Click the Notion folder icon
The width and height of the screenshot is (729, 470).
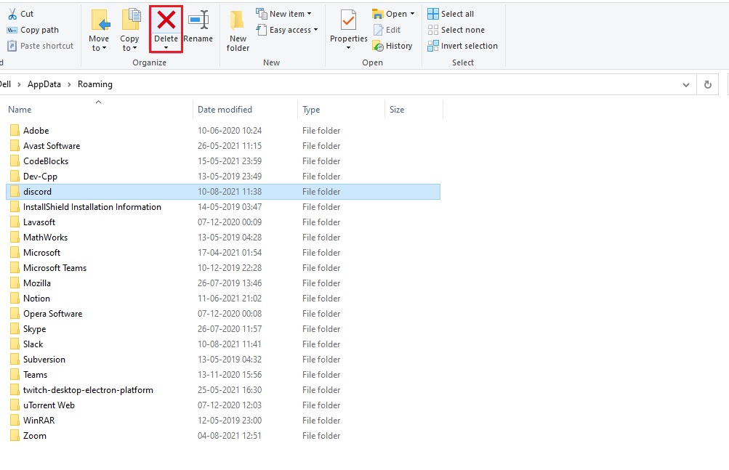[x=15, y=299]
